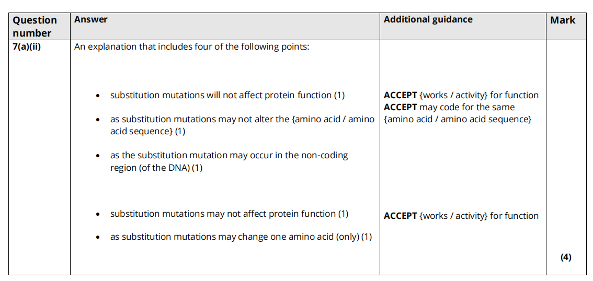
Task: Click the bottom "ACCEPT {works / activity}" guidance
Action: coord(461,216)
